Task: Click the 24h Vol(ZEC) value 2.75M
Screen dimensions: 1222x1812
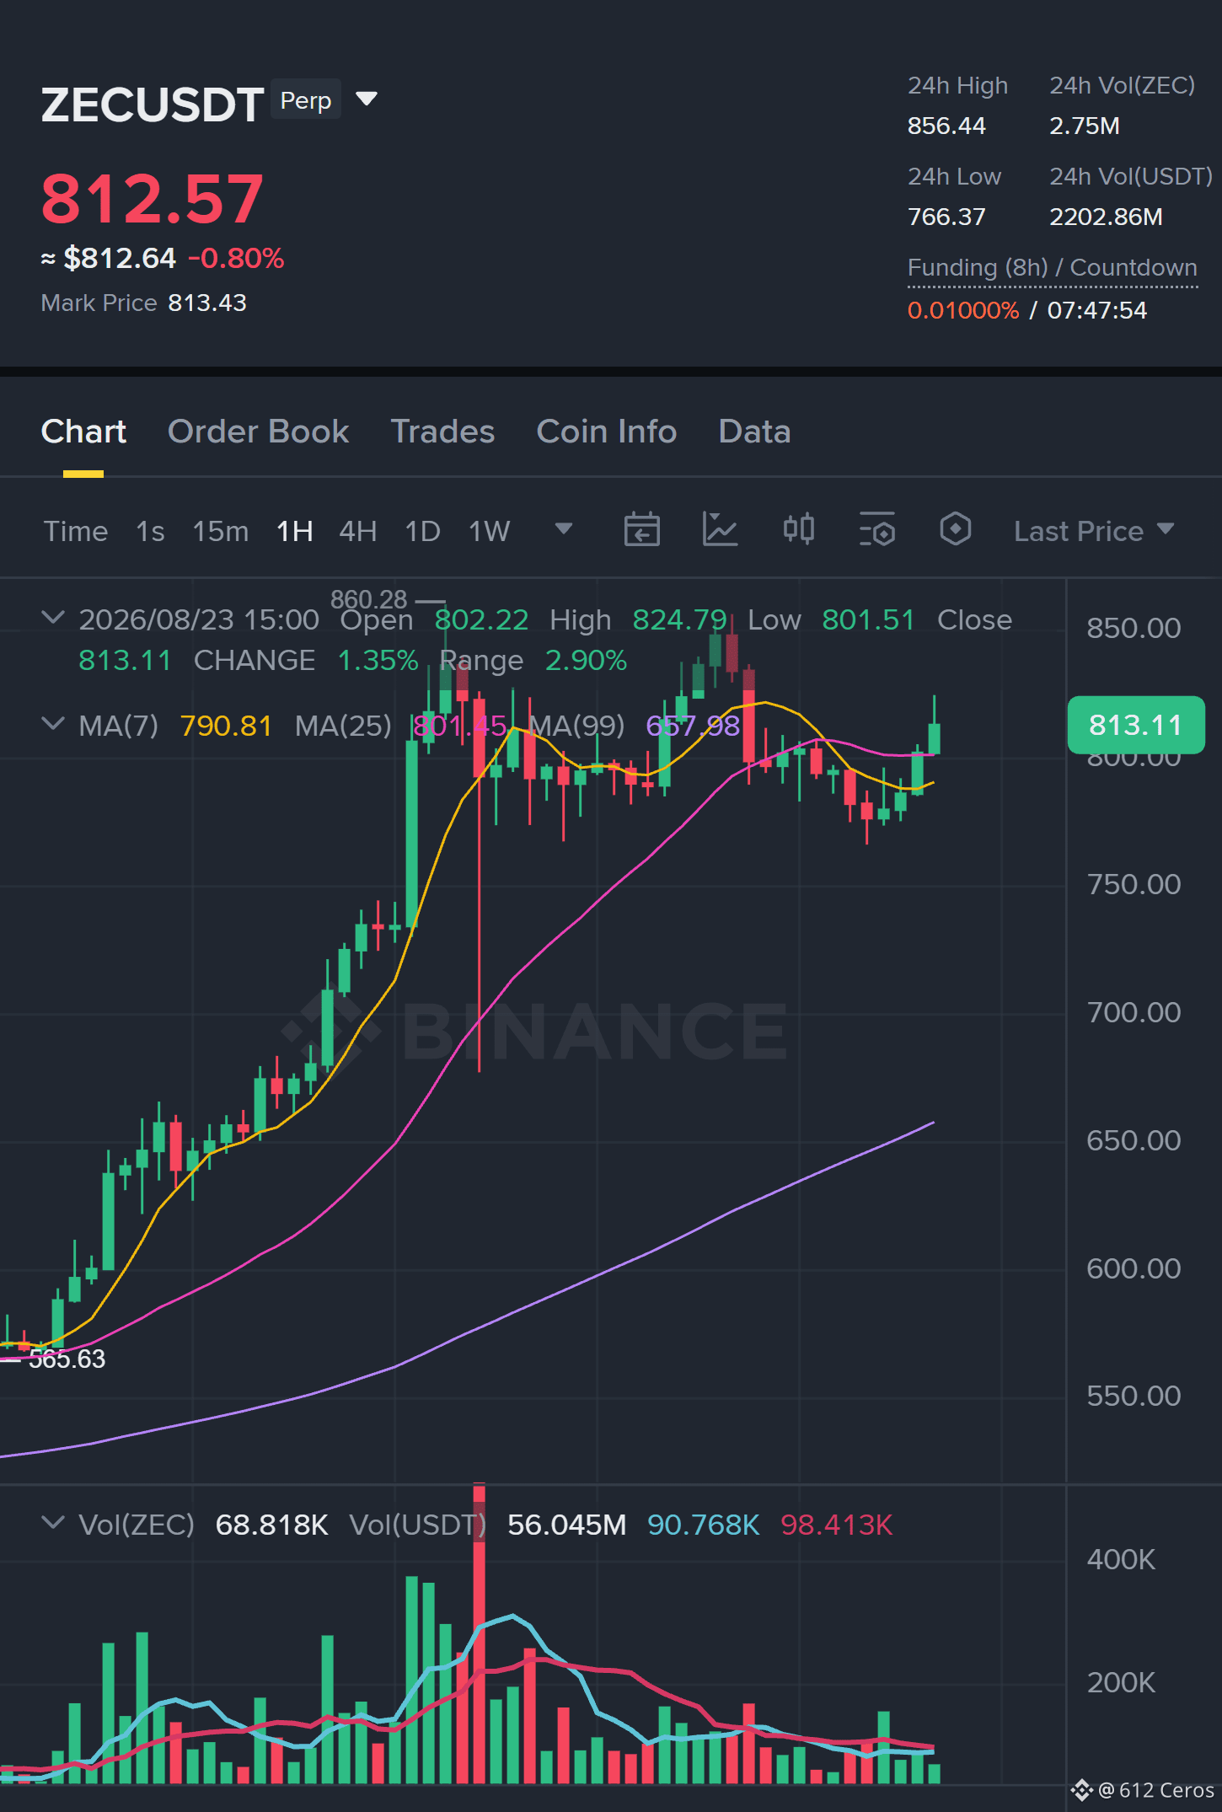Action: (1085, 126)
